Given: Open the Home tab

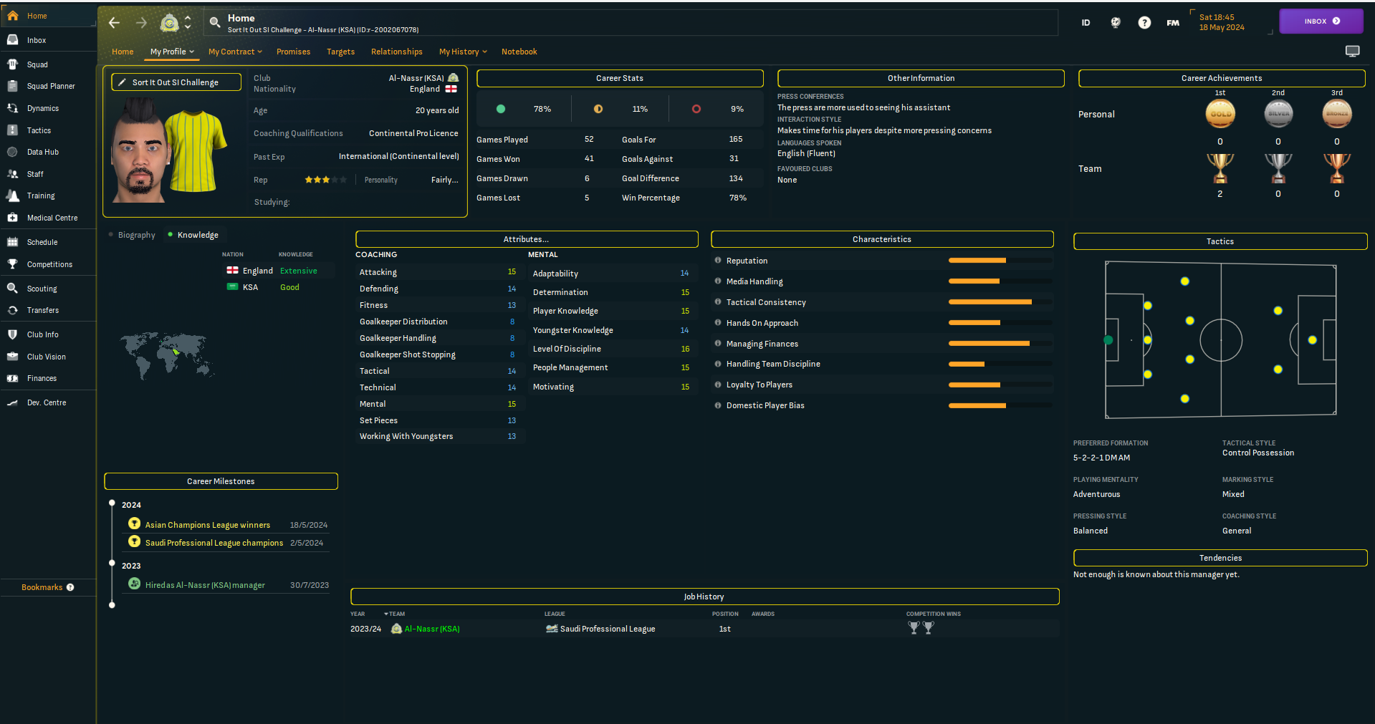Looking at the screenshot, I should tap(123, 52).
